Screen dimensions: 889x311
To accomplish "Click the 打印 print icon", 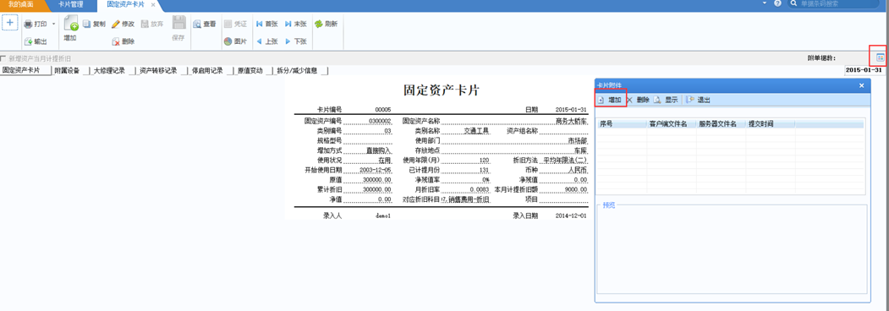I will click(29, 25).
